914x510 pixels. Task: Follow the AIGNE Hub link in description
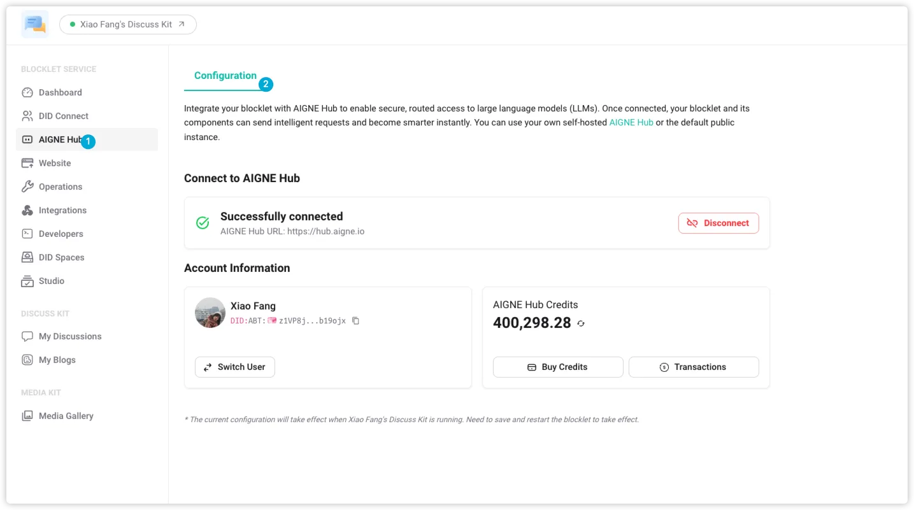point(631,122)
